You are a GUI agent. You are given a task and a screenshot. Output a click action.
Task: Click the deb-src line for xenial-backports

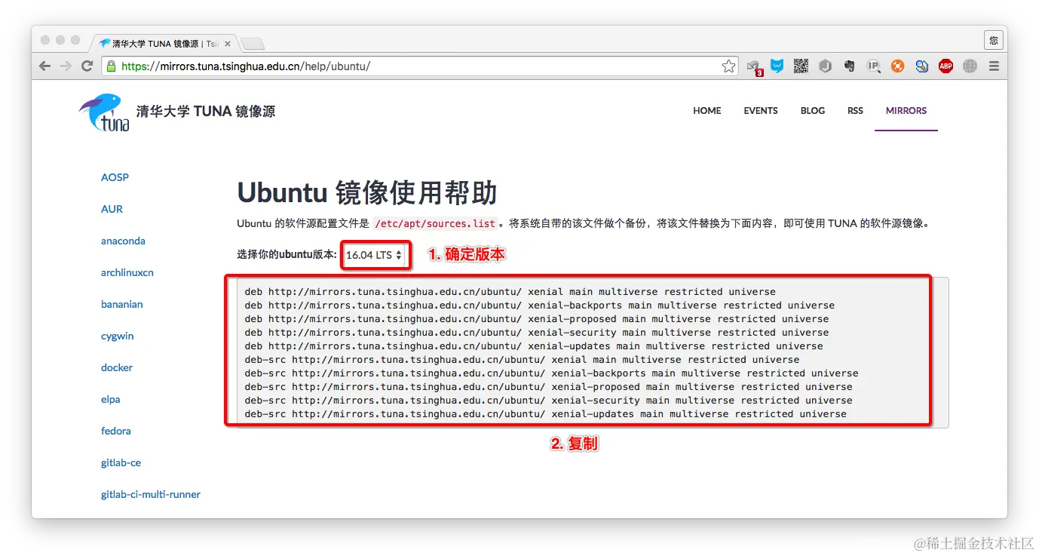pos(551,373)
